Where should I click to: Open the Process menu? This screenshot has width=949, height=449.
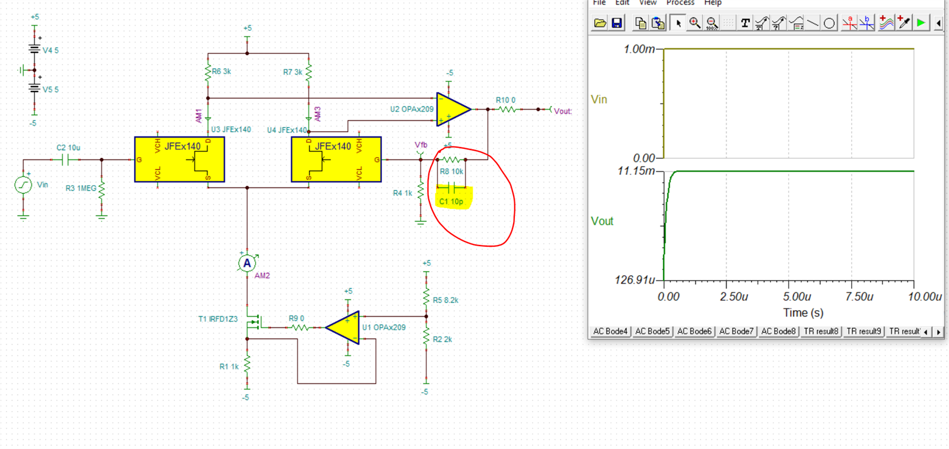point(680,3)
